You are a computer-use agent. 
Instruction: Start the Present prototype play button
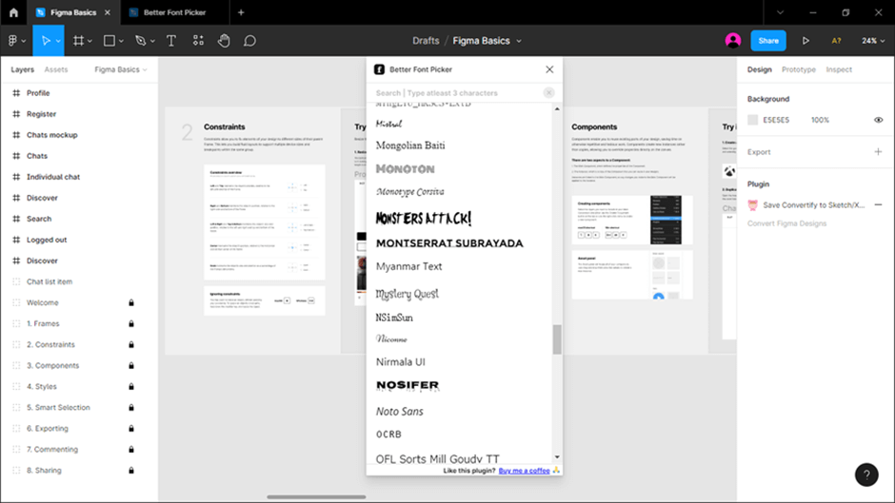click(805, 41)
